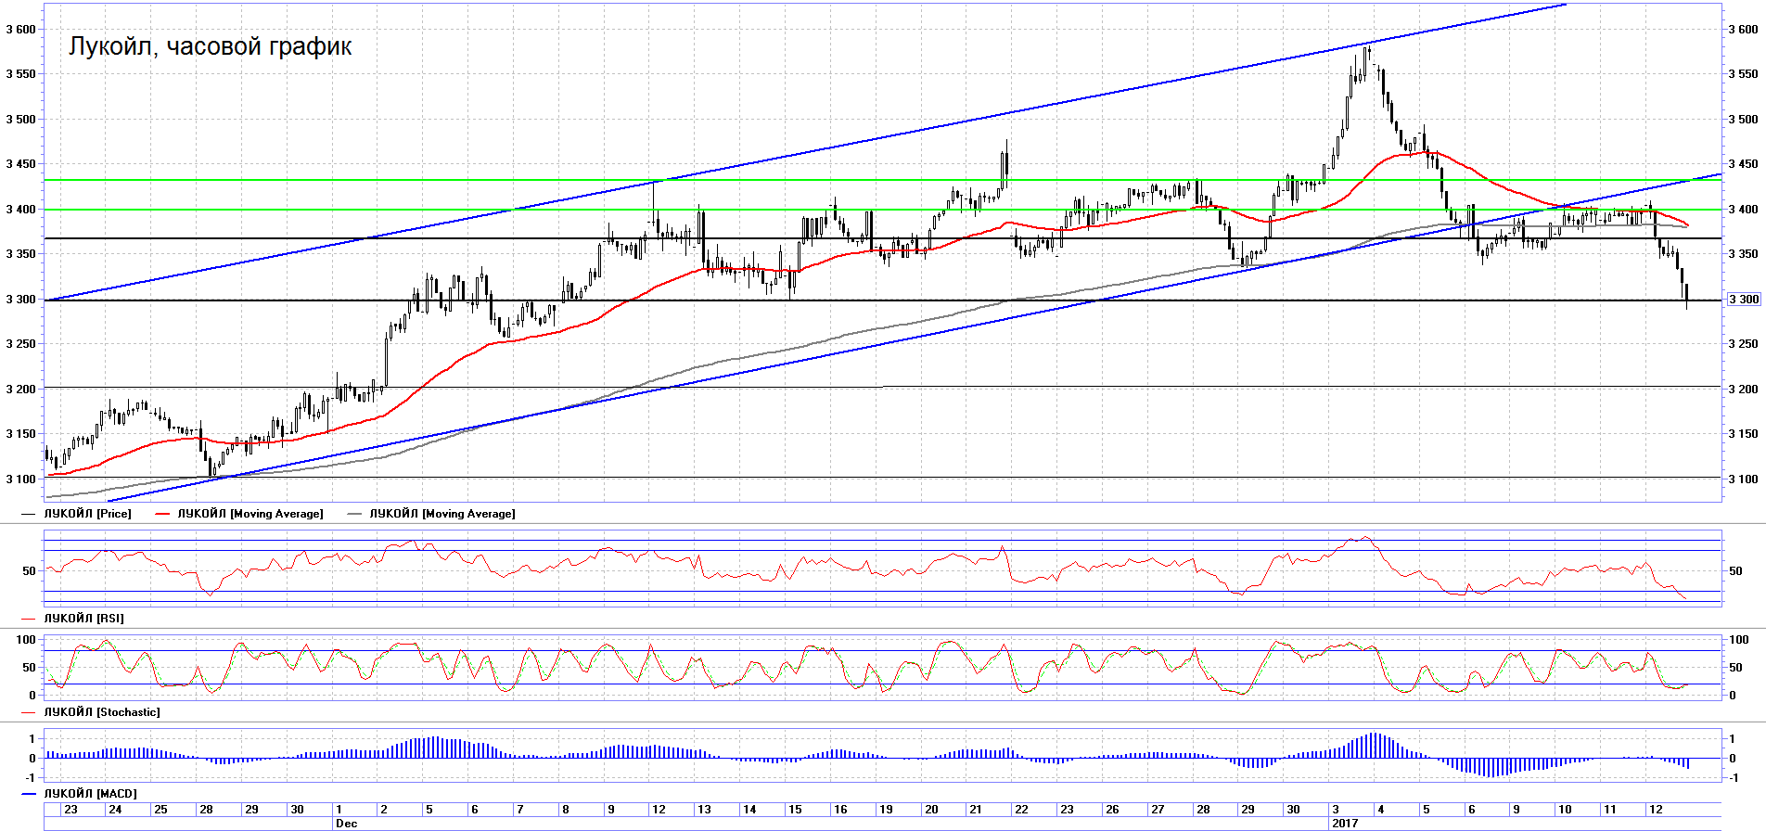Click '3 550' on the left price axis
This screenshot has width=1766, height=831.
20,74
